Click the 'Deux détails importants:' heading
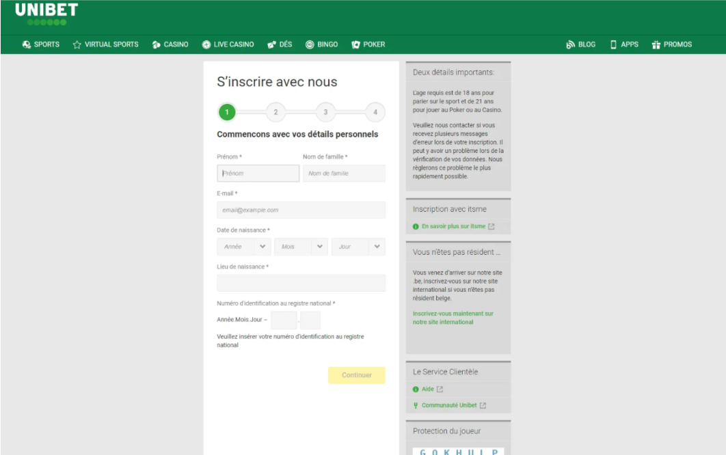The height and width of the screenshot is (455, 726). point(453,72)
